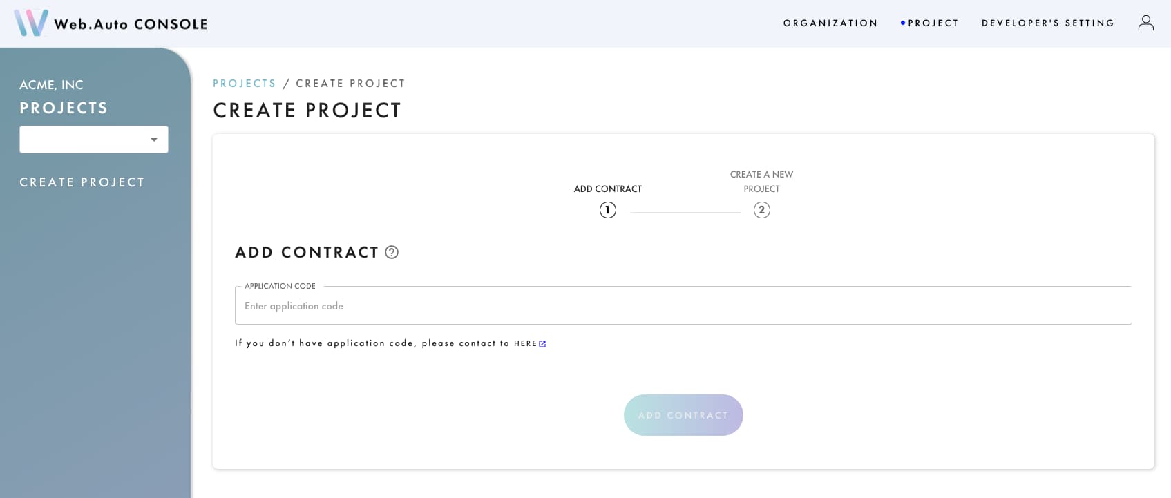Click the Create Project breadcrumb text
The width and height of the screenshot is (1171, 498).
[350, 84]
